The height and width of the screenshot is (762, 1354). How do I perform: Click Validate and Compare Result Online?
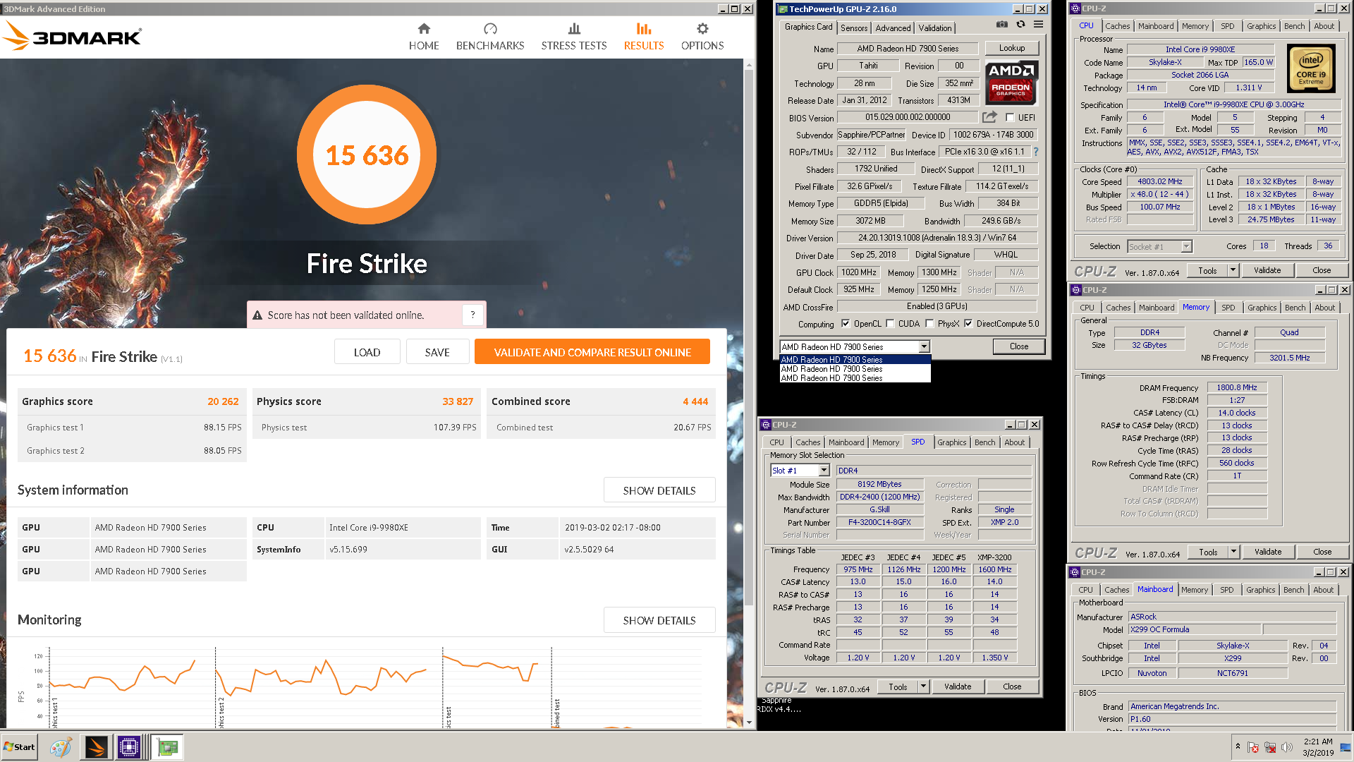(x=592, y=352)
